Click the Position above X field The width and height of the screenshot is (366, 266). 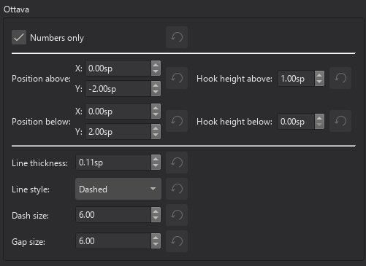118,69
